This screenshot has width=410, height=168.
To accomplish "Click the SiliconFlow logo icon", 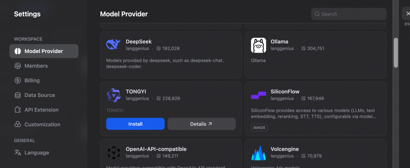I will coord(258,95).
